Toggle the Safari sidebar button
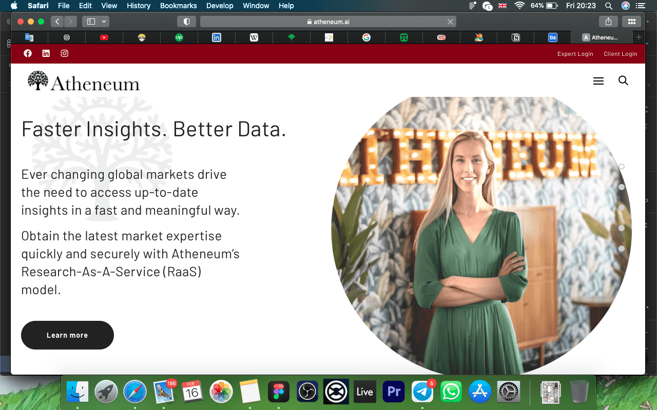The image size is (657, 410). click(91, 22)
